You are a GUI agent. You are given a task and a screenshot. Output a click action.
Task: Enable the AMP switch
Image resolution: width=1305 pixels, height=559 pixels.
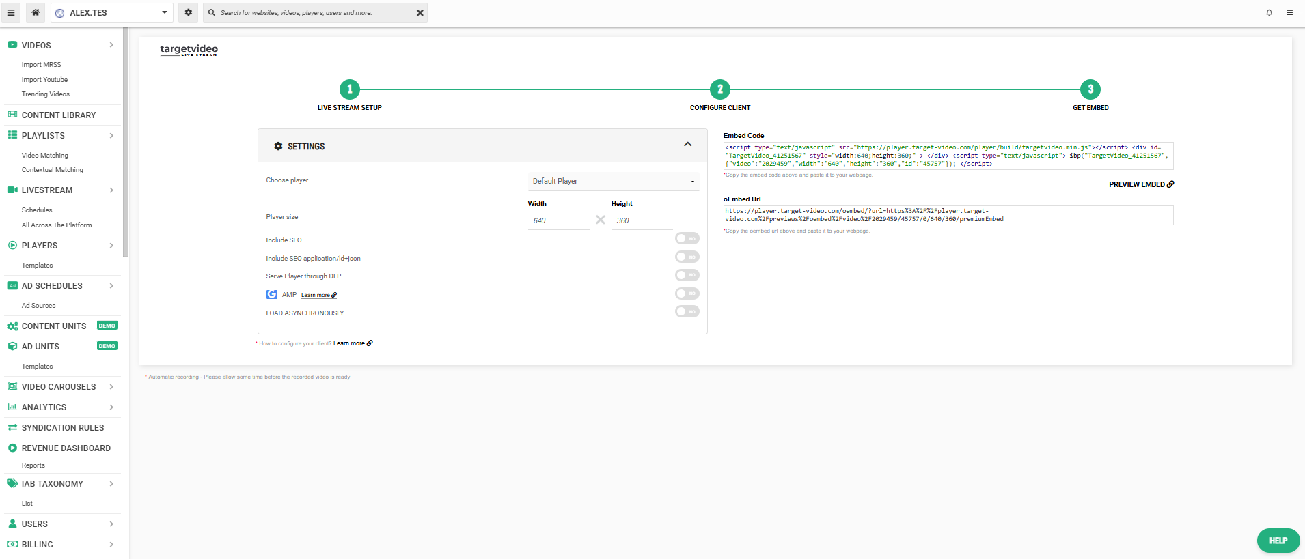point(687,293)
